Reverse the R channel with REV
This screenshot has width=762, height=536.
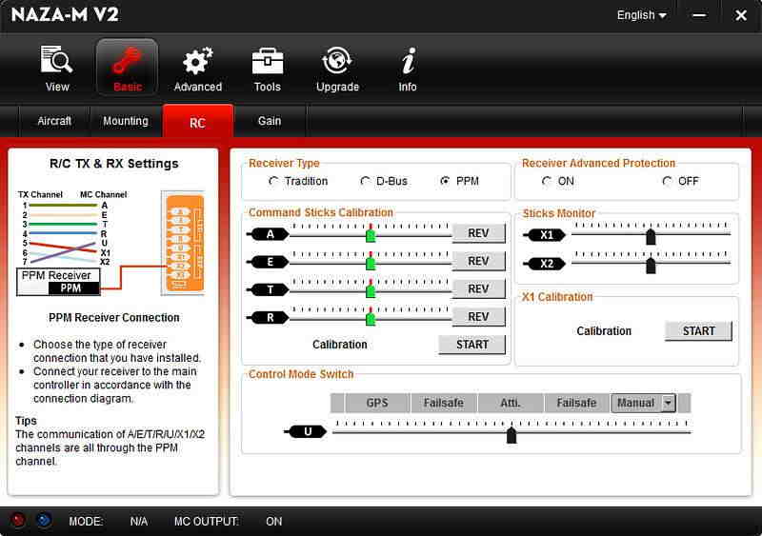point(478,317)
